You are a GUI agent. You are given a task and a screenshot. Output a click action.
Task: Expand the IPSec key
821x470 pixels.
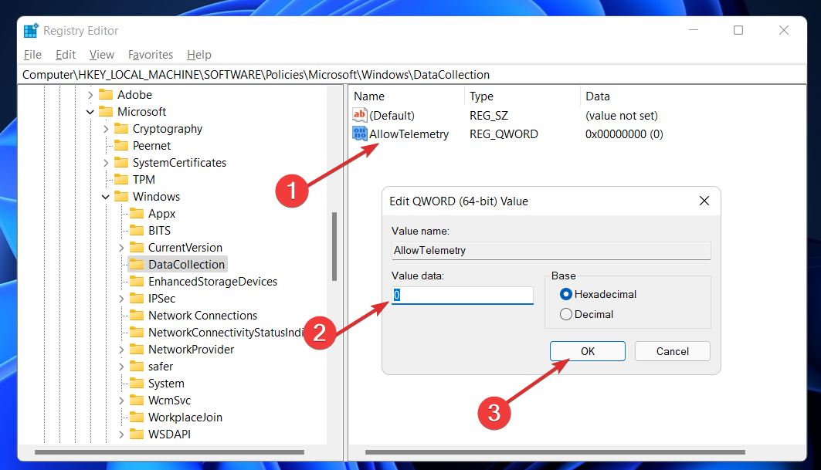121,299
